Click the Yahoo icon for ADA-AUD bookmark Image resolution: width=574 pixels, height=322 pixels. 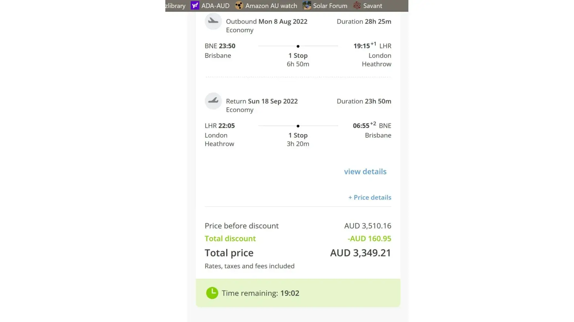pyautogui.click(x=195, y=5)
